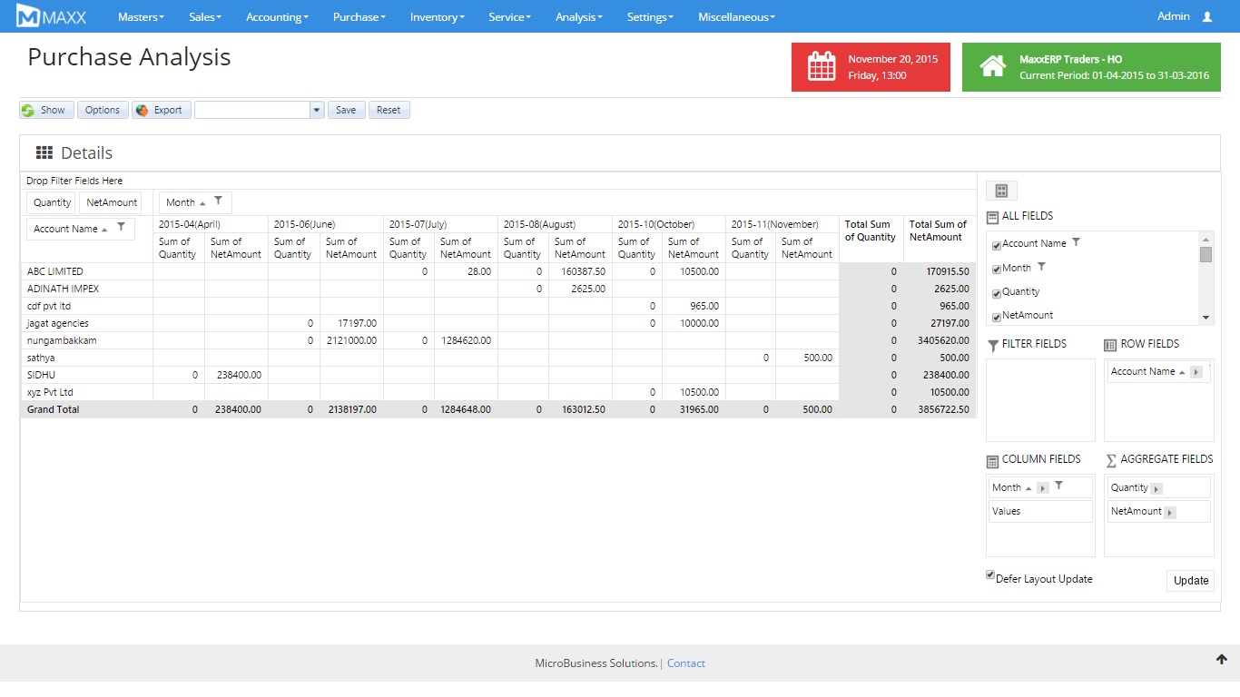Follow the Contact link in footer
This screenshot has height=697, width=1240.
pyautogui.click(x=685, y=663)
